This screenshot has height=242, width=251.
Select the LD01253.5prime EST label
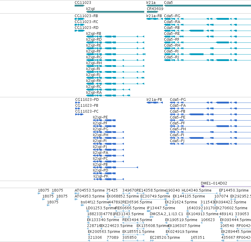pos(101,208)
